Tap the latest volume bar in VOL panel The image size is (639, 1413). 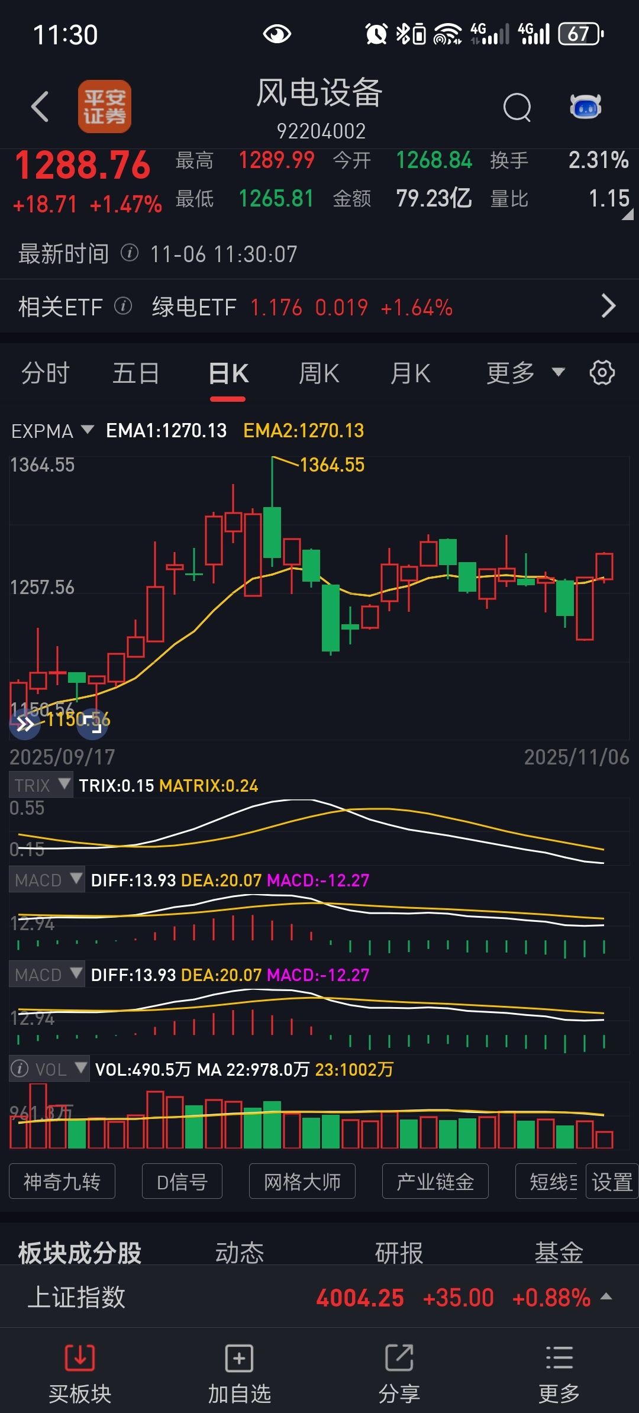[x=604, y=1139]
